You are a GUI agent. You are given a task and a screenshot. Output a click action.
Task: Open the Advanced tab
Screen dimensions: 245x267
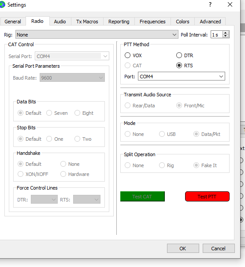(x=210, y=22)
